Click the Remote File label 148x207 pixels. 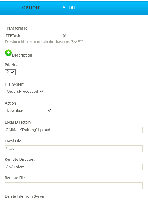pos(15,178)
